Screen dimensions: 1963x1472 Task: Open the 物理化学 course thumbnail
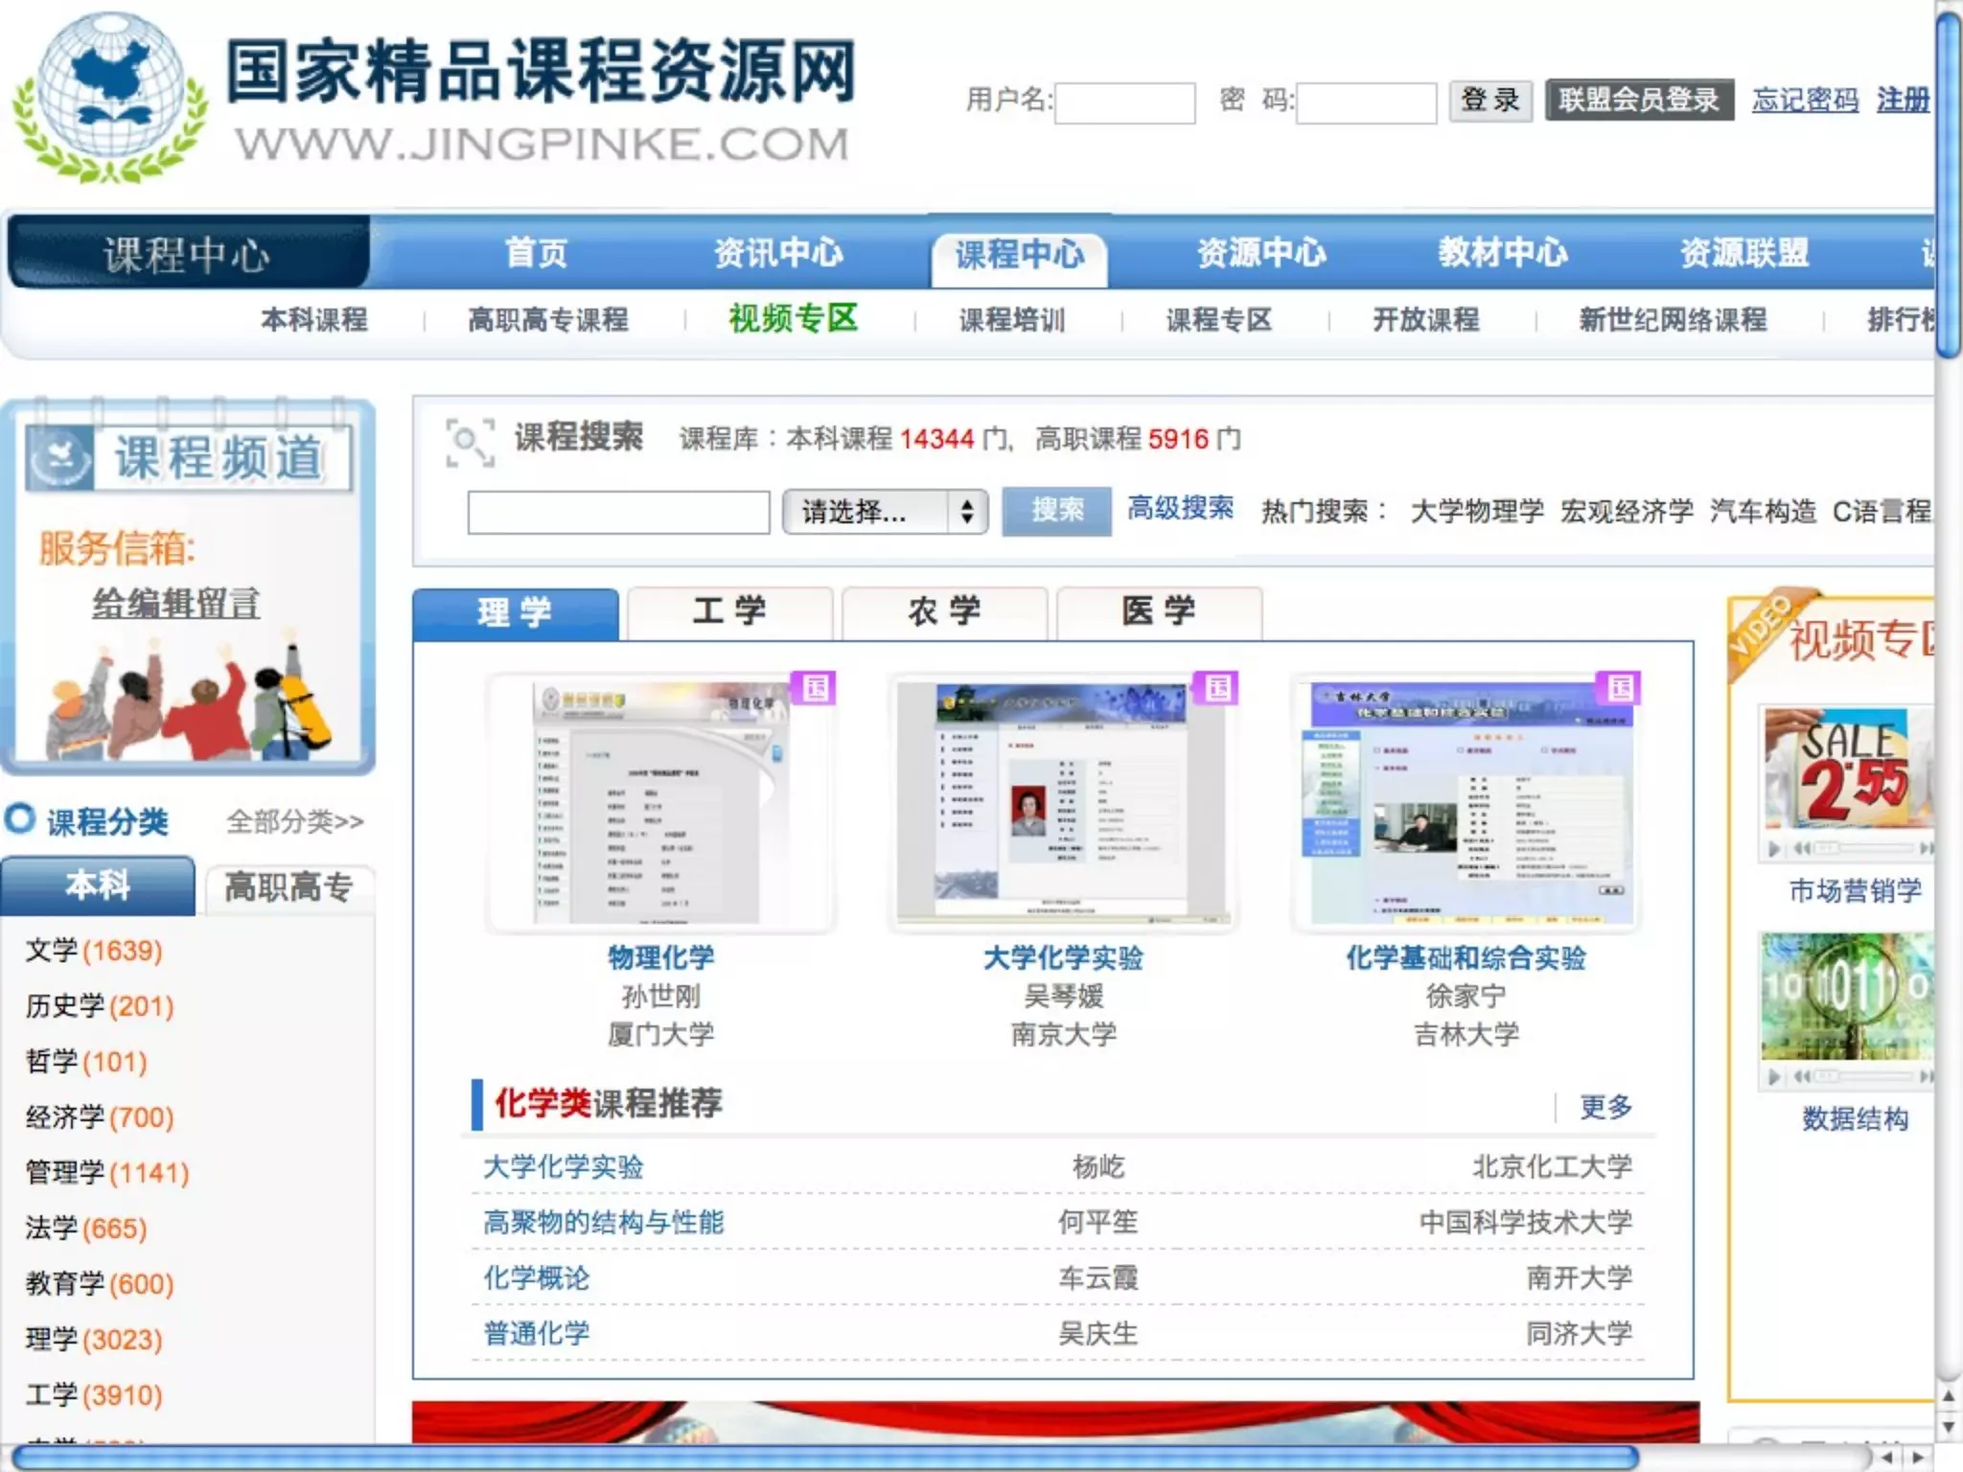click(661, 803)
